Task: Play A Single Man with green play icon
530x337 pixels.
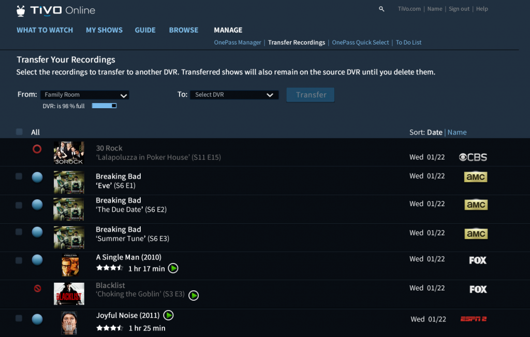Action: coord(173,268)
